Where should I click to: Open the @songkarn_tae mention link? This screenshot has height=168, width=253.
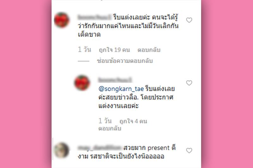tap(121, 89)
